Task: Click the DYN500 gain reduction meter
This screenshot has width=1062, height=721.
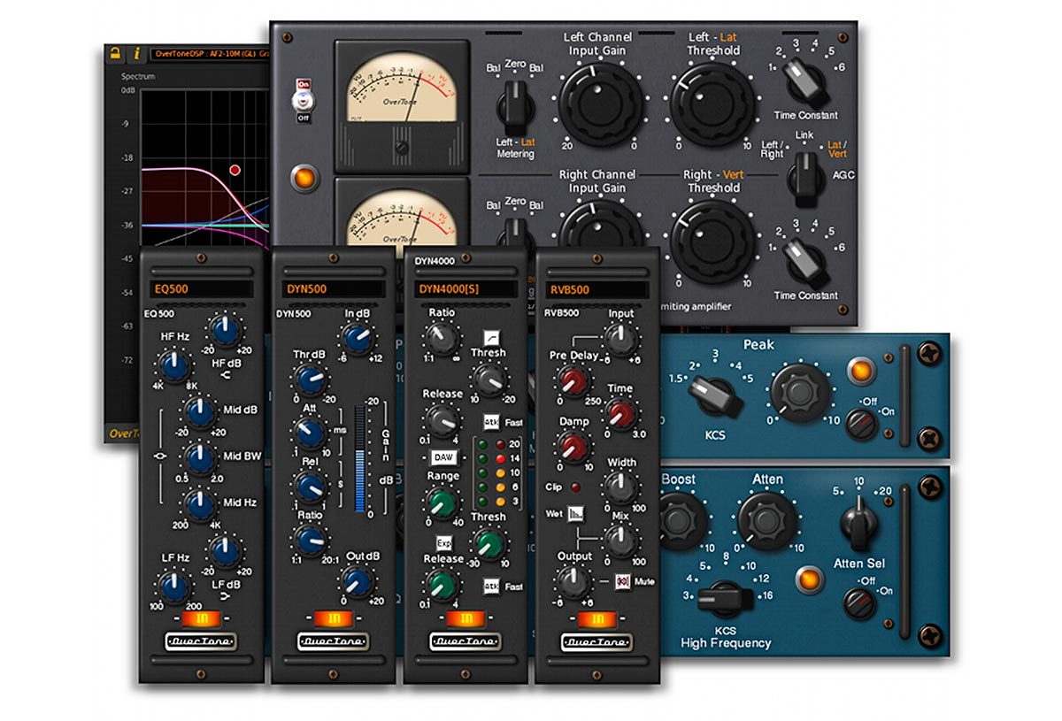Action: click(x=359, y=460)
